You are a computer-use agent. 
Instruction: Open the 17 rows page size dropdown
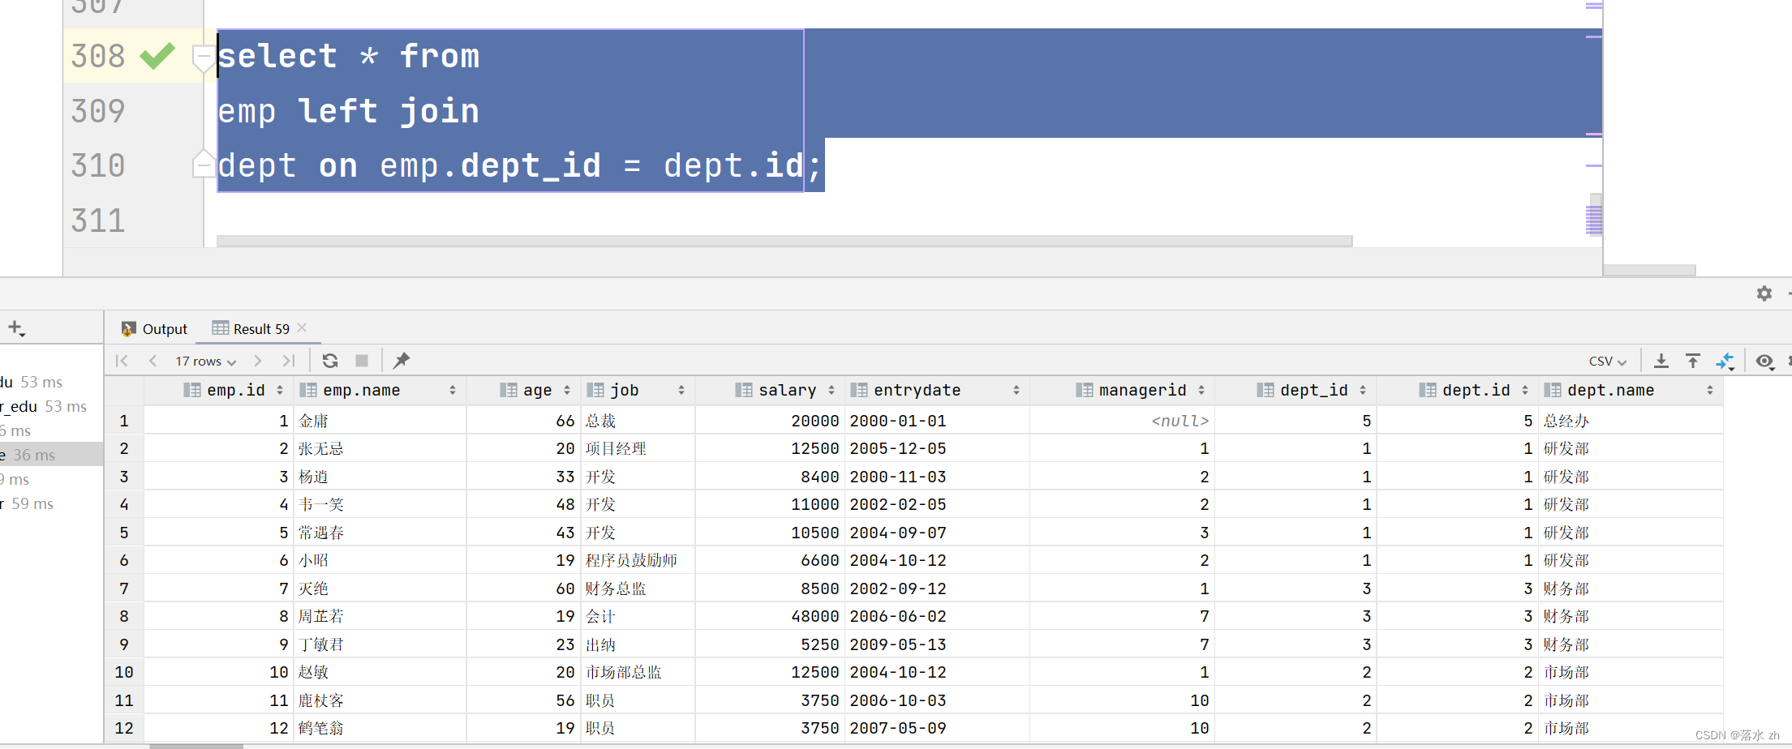point(205,361)
